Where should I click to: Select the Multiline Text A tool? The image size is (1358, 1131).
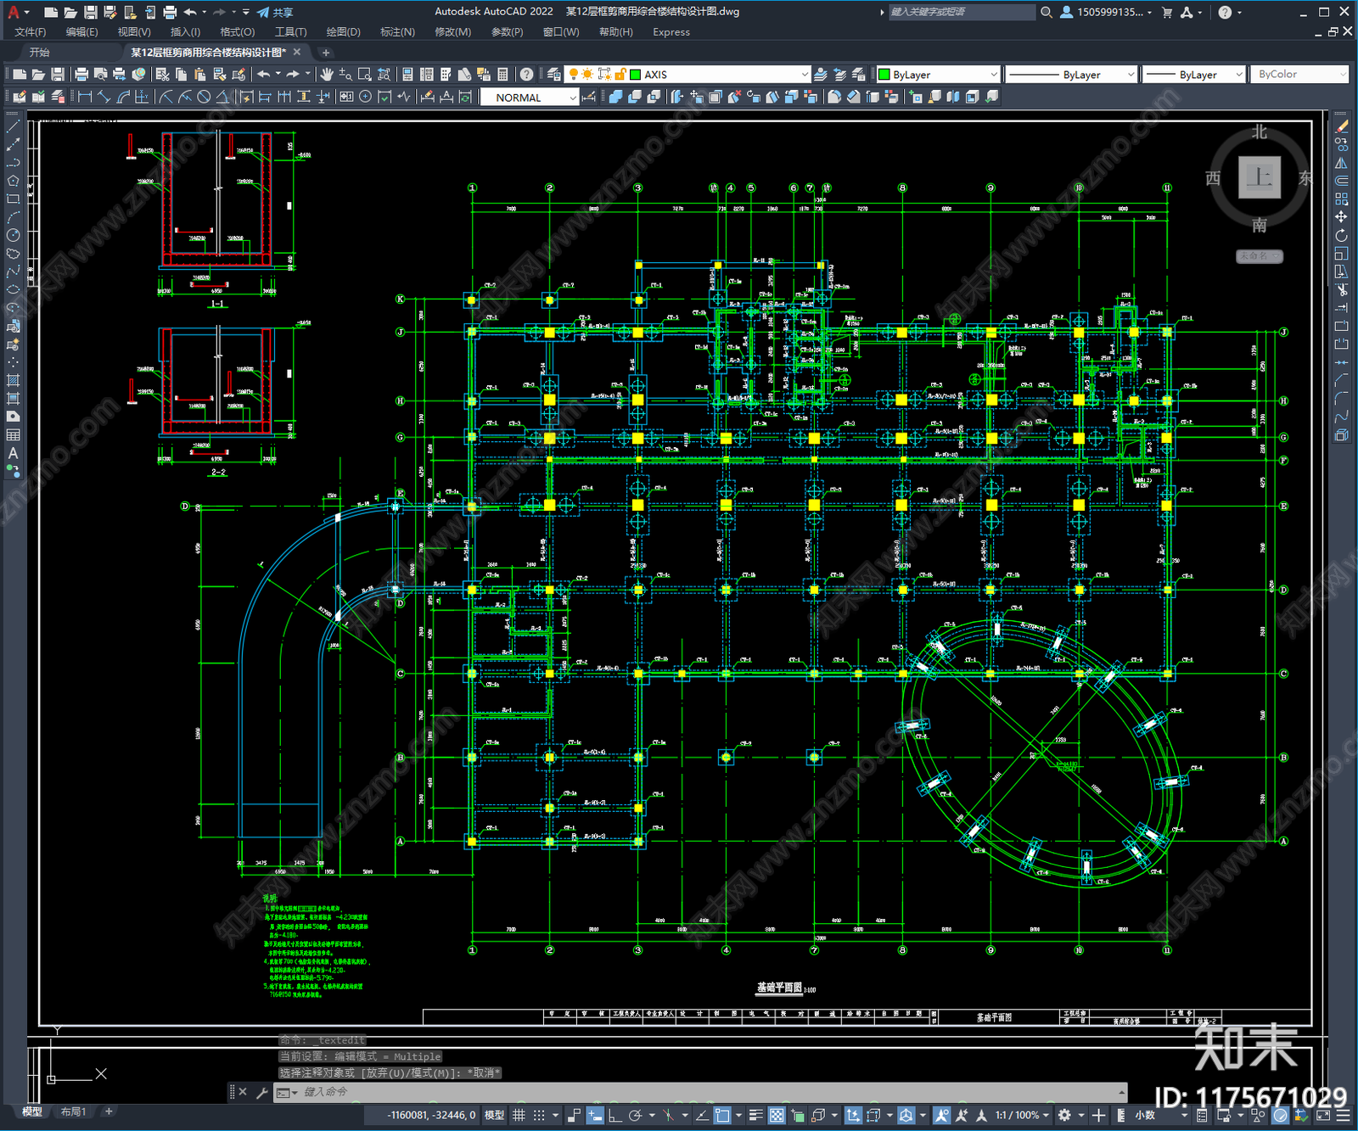pyautogui.click(x=13, y=453)
